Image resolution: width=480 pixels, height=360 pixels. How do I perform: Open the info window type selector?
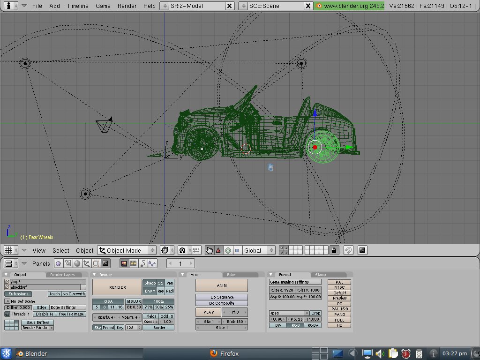pos(11,6)
